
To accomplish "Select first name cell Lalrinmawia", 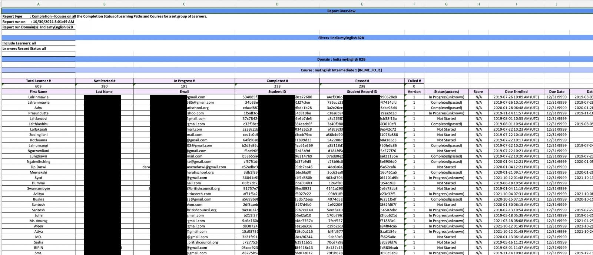I will (x=38, y=97).
